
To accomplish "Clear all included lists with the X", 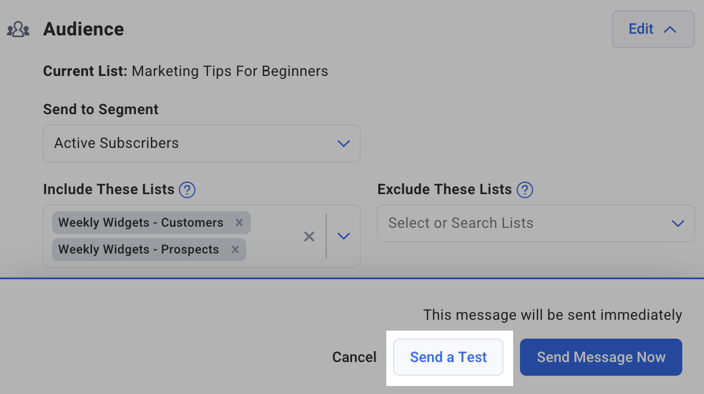I will [309, 236].
